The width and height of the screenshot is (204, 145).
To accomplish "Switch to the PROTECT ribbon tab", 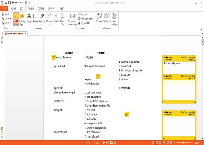I will coord(52,9).
